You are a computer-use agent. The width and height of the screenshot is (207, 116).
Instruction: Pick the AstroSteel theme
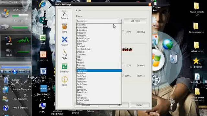tap(99, 41)
